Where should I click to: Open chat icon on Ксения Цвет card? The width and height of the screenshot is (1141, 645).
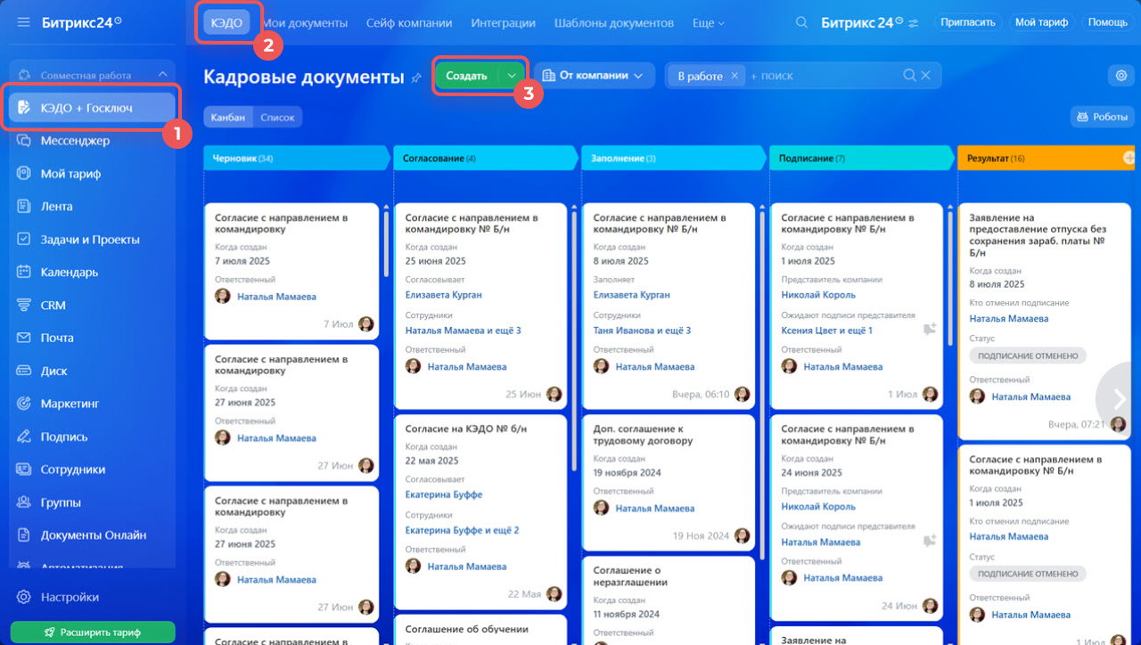pyautogui.click(x=930, y=330)
